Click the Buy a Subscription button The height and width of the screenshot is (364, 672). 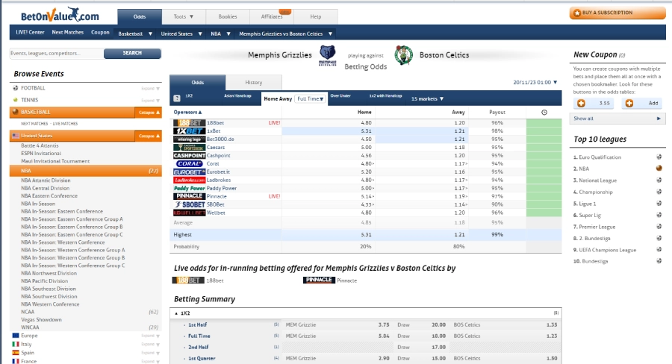point(617,13)
